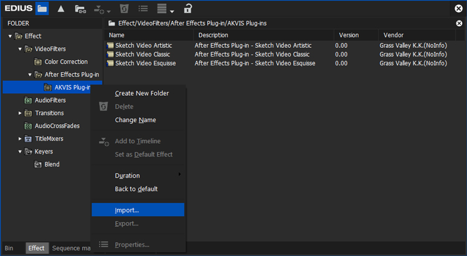Viewport: 467px width, 256px height.
Task: Close the effect path panel header
Action: coord(460,23)
